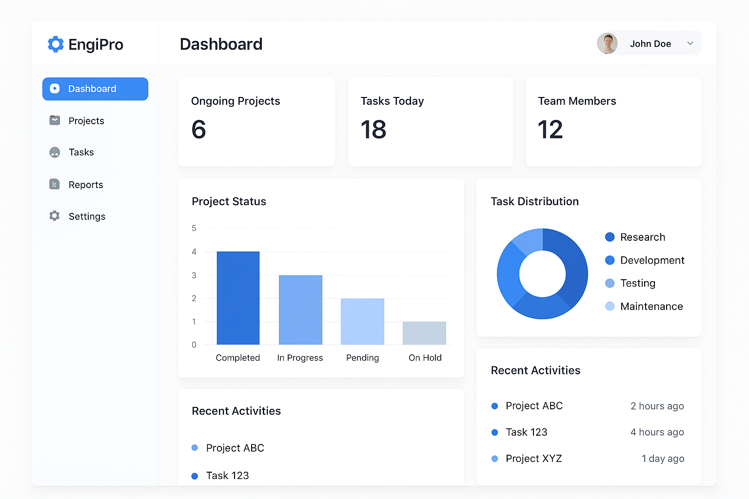The height and width of the screenshot is (499, 749).
Task: Click John Doe's profile avatar
Action: click(607, 43)
